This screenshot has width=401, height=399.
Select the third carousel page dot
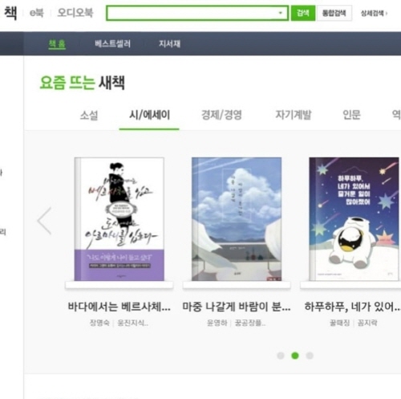[310, 356]
